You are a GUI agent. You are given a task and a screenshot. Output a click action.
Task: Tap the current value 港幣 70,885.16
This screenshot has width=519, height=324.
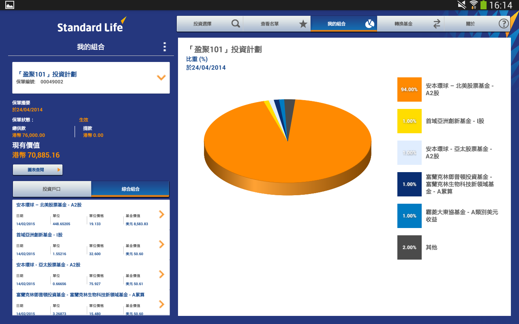pos(36,155)
